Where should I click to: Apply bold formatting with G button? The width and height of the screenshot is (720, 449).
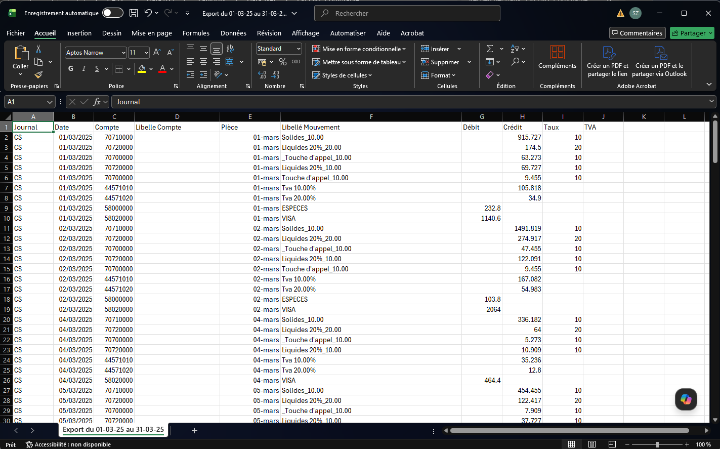click(71, 69)
